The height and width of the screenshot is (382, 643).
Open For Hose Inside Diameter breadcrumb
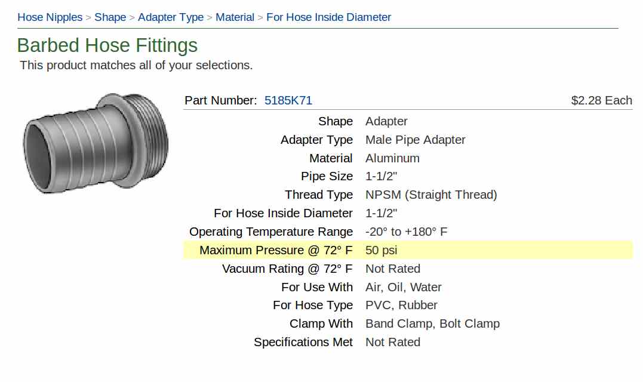click(x=328, y=17)
